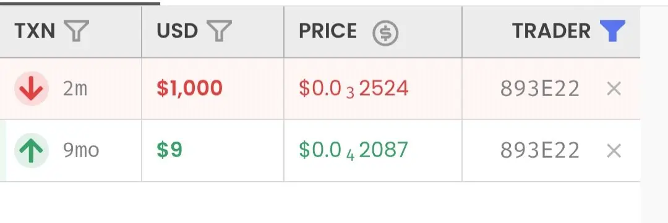This screenshot has width=668, height=223.
Task: Click the 9mo transaction time
Action: coord(81,150)
